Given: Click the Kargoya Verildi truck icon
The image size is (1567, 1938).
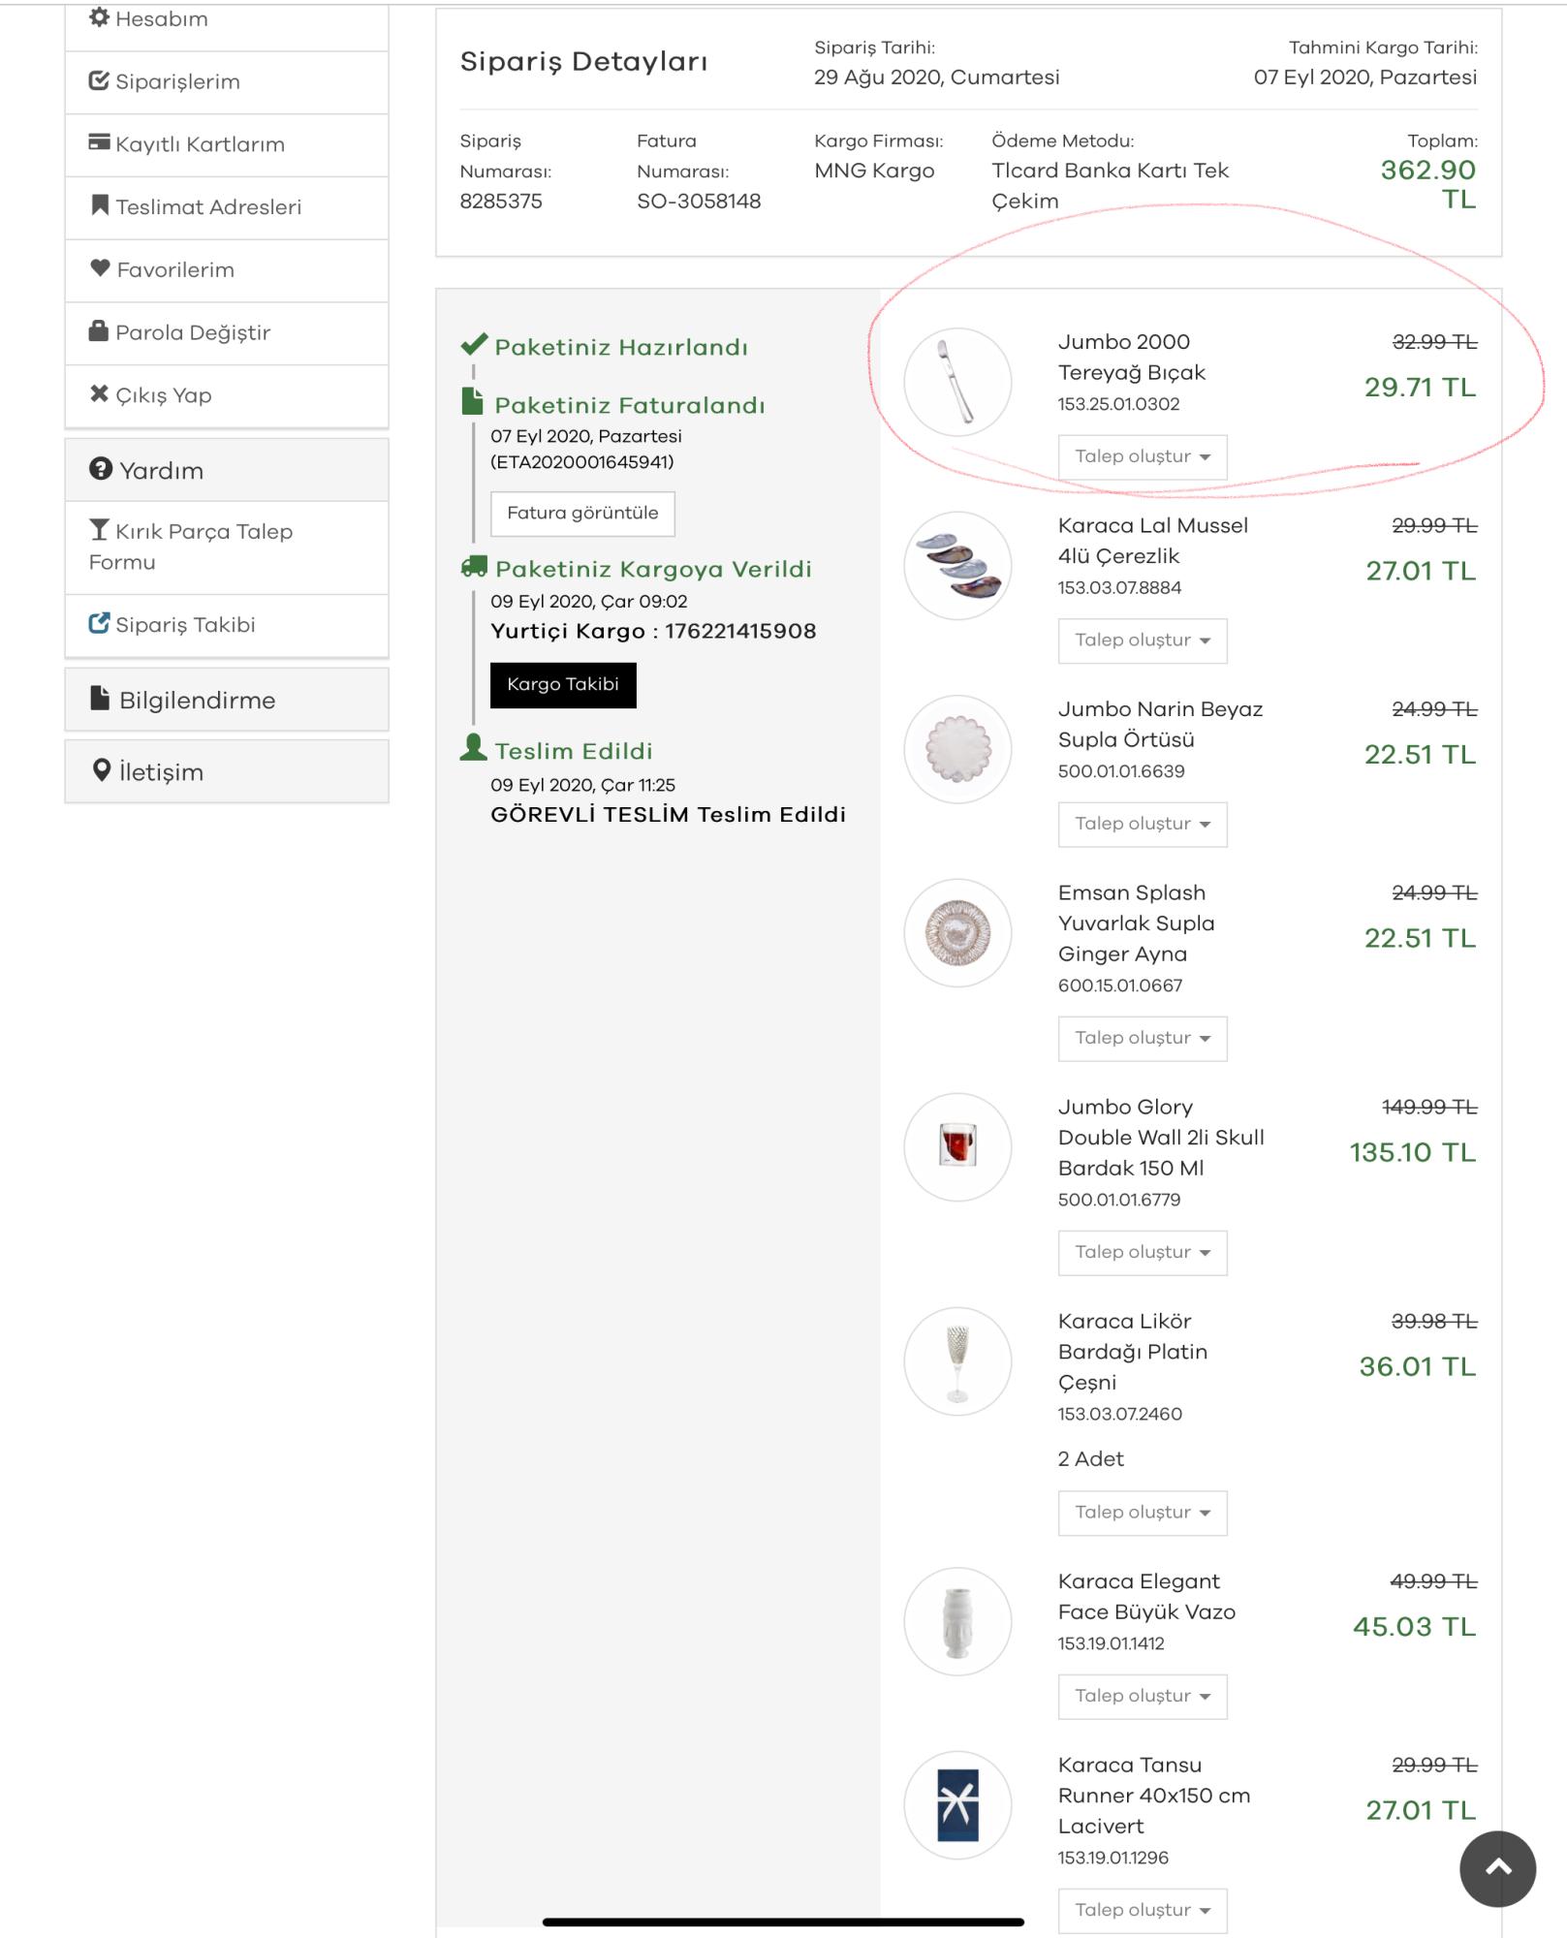Looking at the screenshot, I should click(x=474, y=567).
